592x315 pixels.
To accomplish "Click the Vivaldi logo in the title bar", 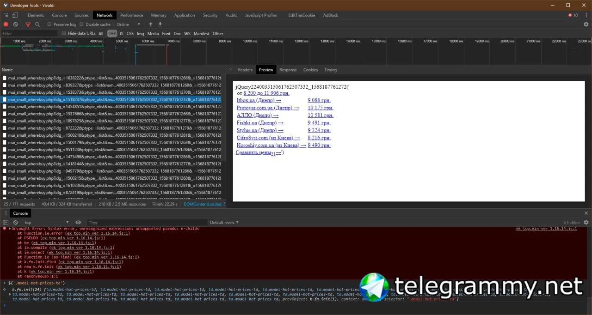I will (5, 5).
